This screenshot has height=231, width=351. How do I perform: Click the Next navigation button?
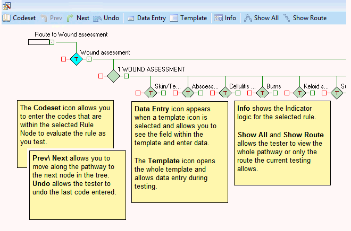[78, 18]
